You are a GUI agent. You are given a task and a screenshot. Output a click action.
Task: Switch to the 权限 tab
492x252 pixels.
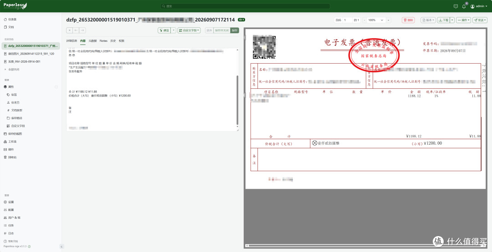pyautogui.click(x=122, y=41)
